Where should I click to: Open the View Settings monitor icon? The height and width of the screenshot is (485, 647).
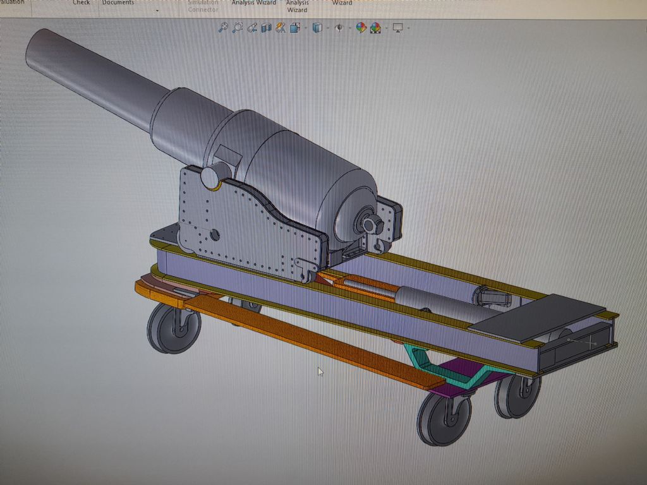tap(398, 28)
